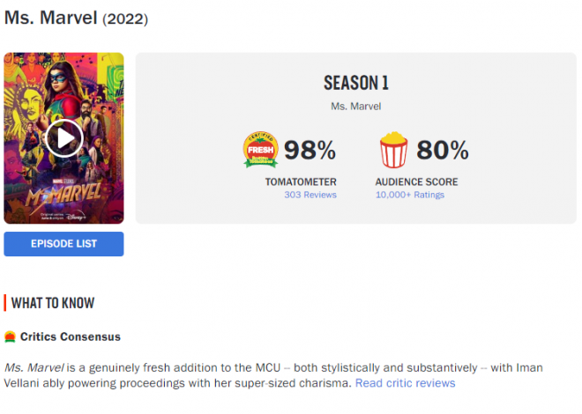This screenshot has width=582, height=414.
Task: Select the AUDIENCE SCORE label
Action: tap(416, 181)
